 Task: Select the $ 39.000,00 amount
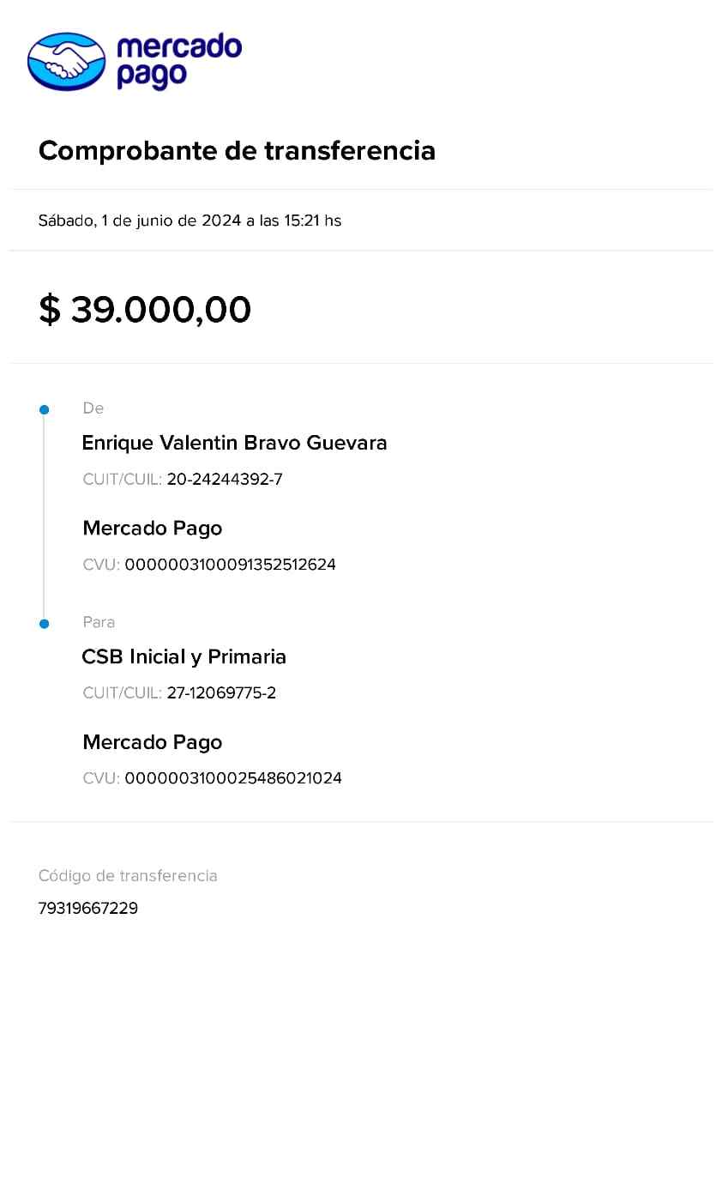[x=145, y=310]
